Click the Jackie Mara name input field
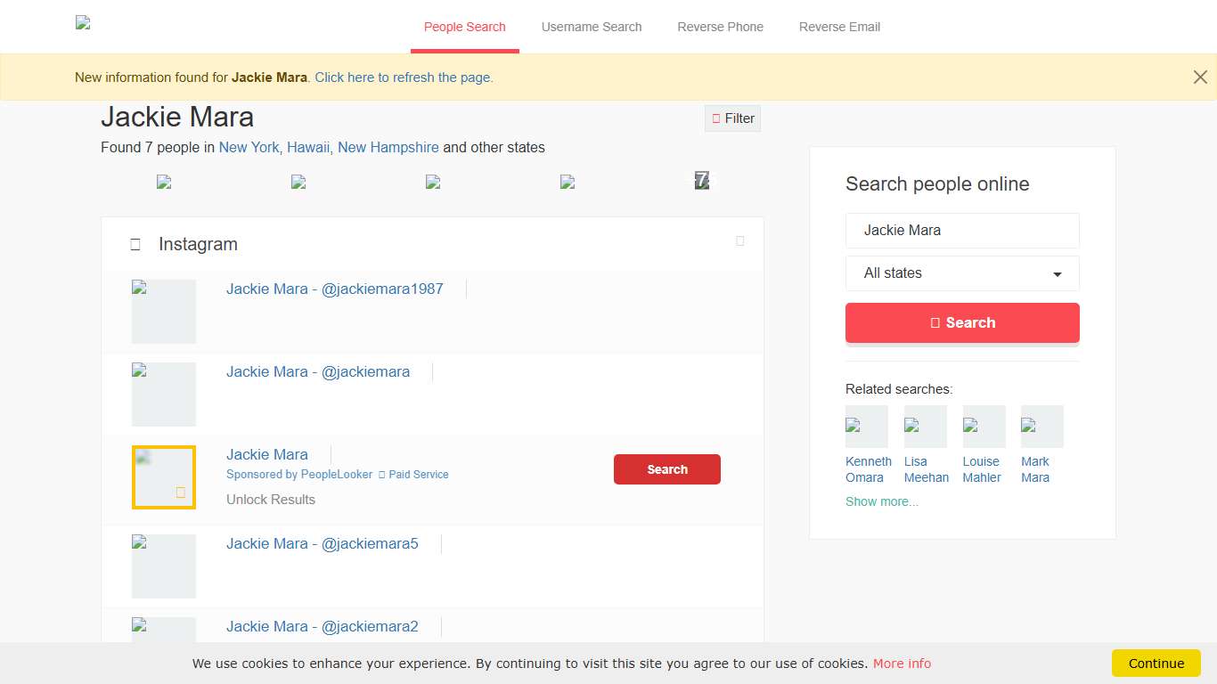 pyautogui.click(x=962, y=230)
